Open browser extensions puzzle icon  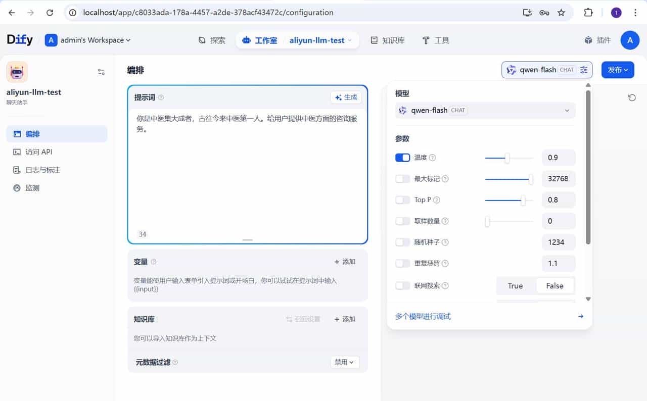588,13
